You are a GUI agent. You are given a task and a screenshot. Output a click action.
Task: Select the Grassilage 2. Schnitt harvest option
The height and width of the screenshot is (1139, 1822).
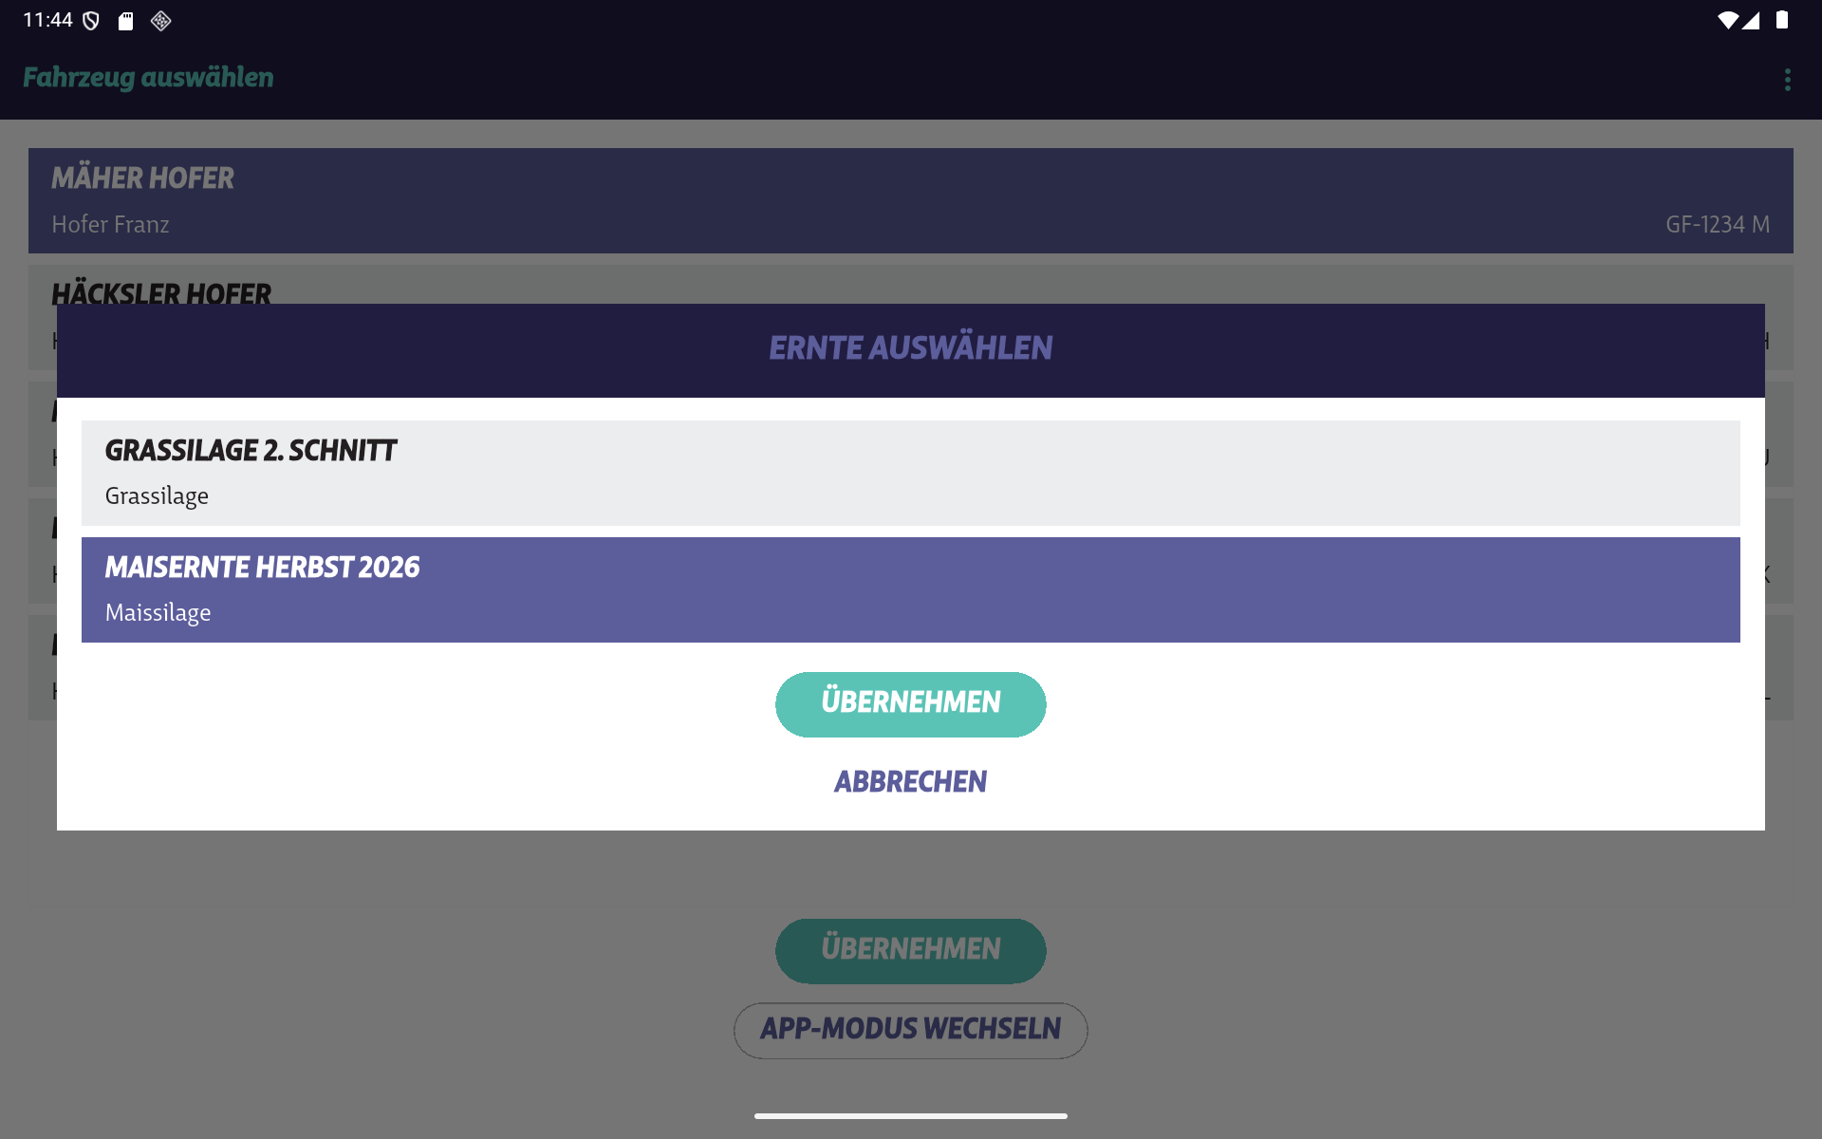911,472
